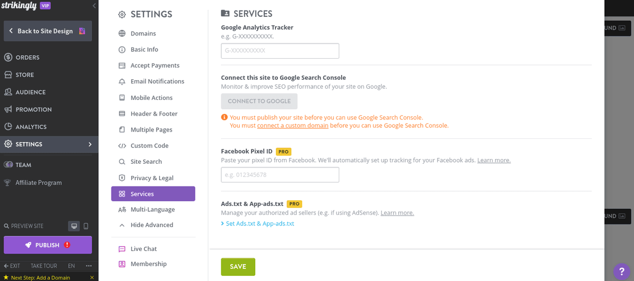Screen dimensions: 634x281
Task: Click the Custom Code brackets icon
Action: pyautogui.click(x=122, y=146)
